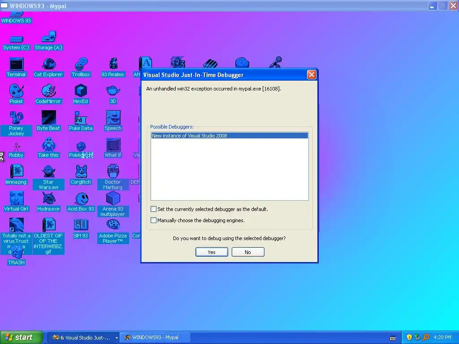Select the CodeMirror desktop icon
The height and width of the screenshot is (344, 459).
click(x=48, y=94)
